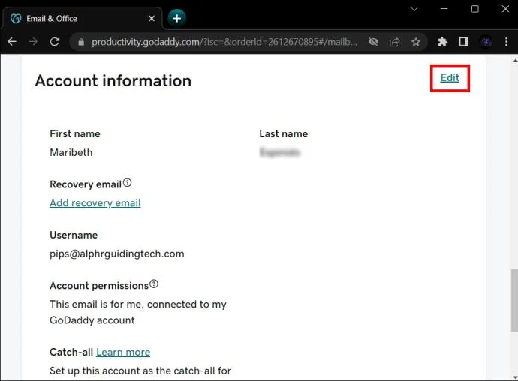Click the Account information heading
This screenshot has width=518, height=381.
pos(113,81)
